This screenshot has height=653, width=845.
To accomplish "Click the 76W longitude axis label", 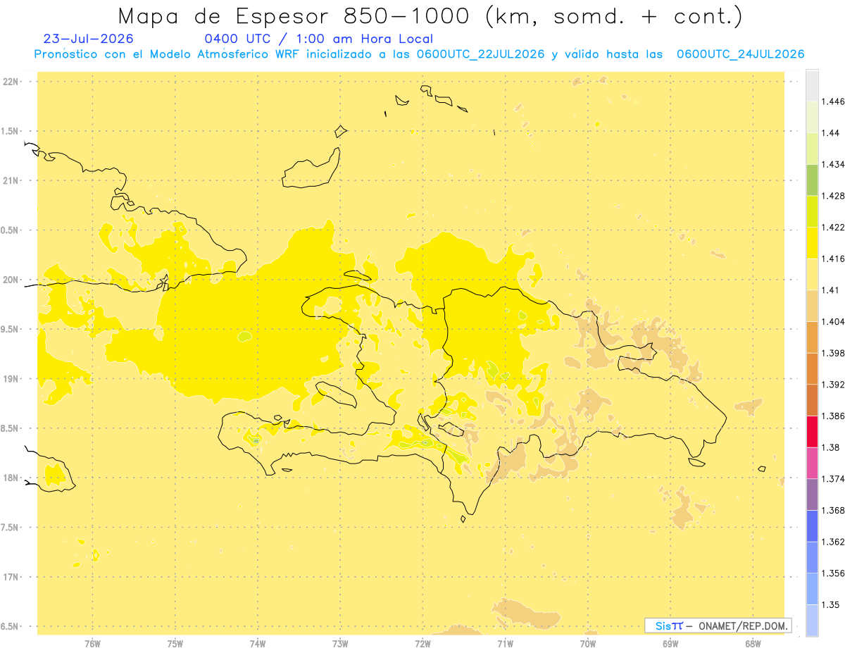I will click(x=92, y=643).
